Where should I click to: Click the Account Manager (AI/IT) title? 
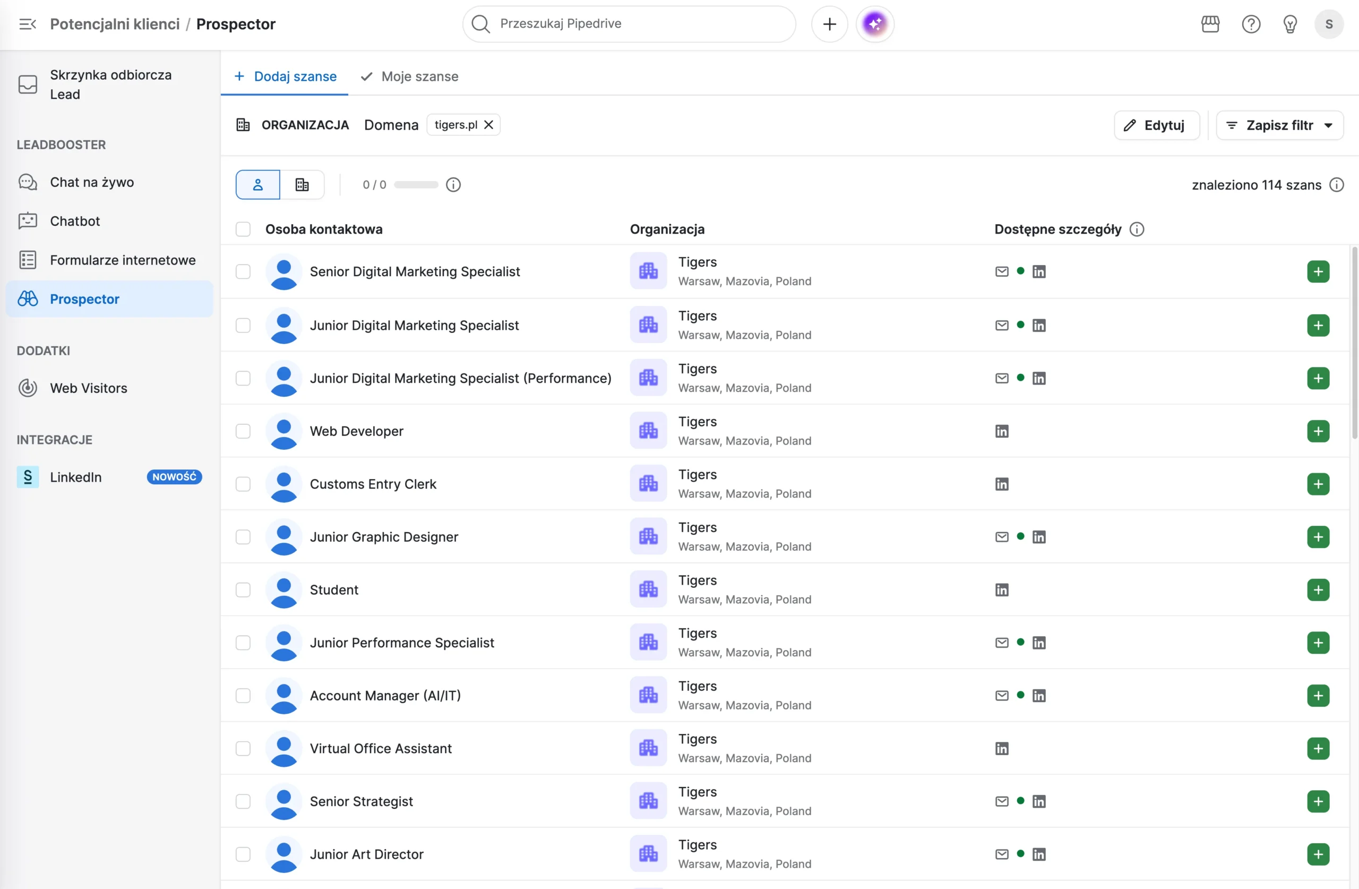coord(385,695)
